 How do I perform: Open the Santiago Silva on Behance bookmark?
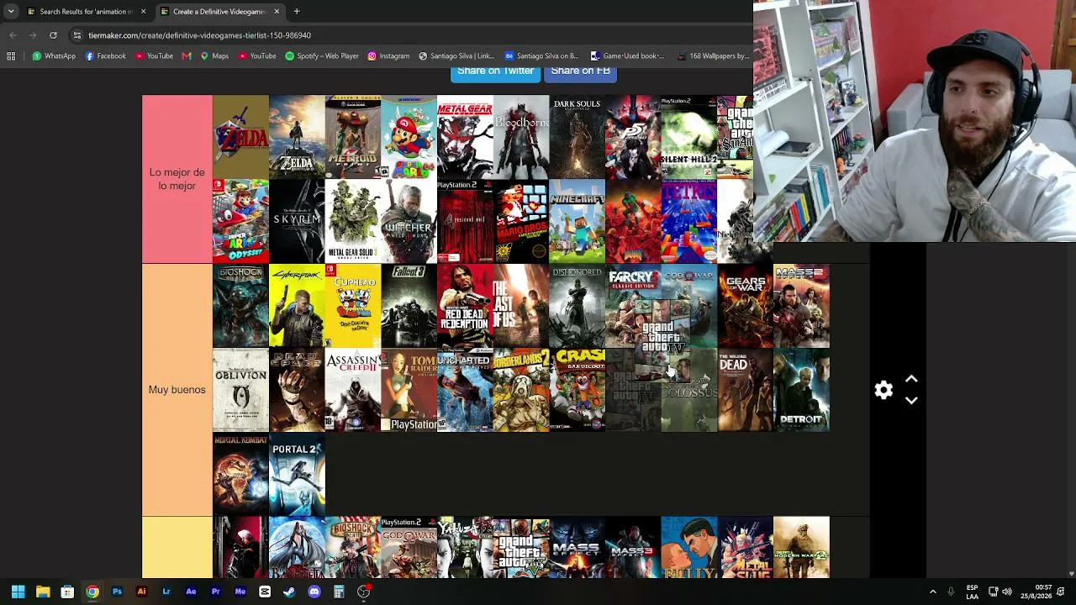click(x=541, y=56)
